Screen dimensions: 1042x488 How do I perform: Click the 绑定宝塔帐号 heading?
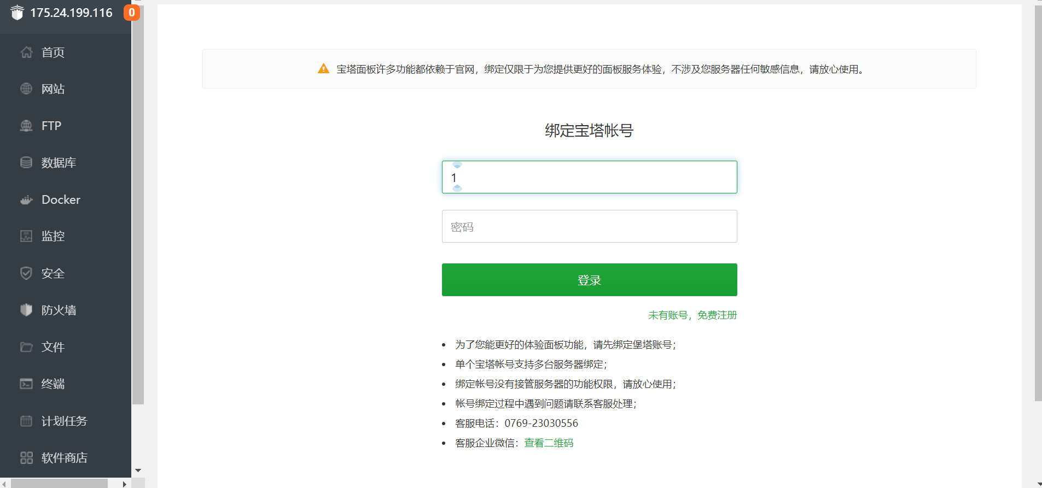(x=589, y=131)
